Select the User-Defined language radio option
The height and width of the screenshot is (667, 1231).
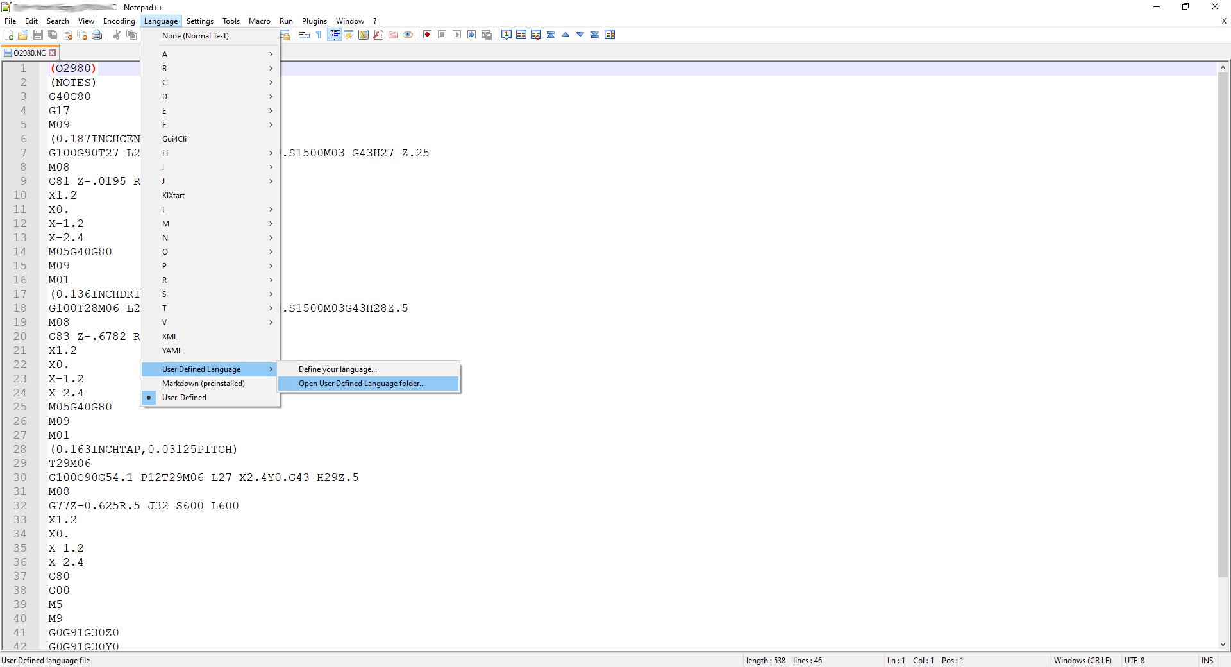point(184,398)
